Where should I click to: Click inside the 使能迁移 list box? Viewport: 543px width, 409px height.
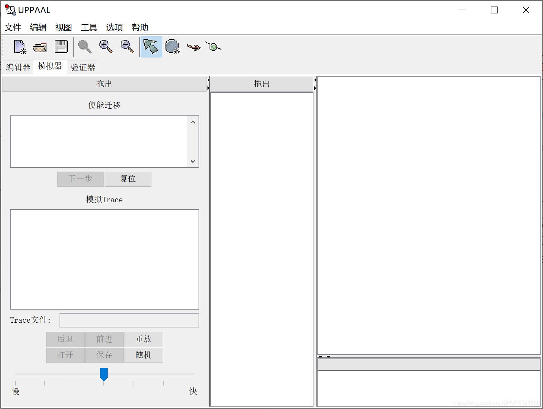(x=99, y=141)
